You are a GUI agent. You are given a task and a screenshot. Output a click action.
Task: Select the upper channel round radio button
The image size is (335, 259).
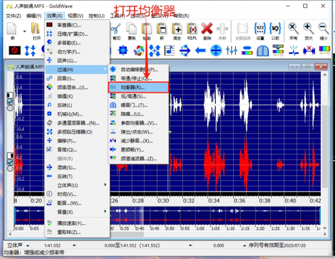(10, 108)
